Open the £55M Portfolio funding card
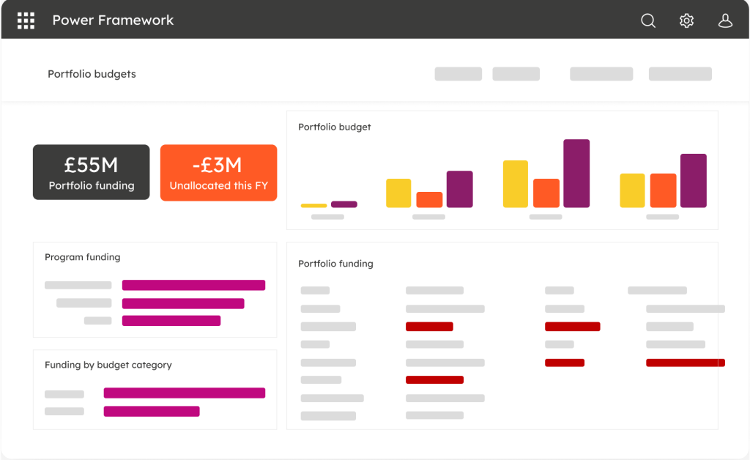Screen dimensions: 750x460 coord(92,172)
